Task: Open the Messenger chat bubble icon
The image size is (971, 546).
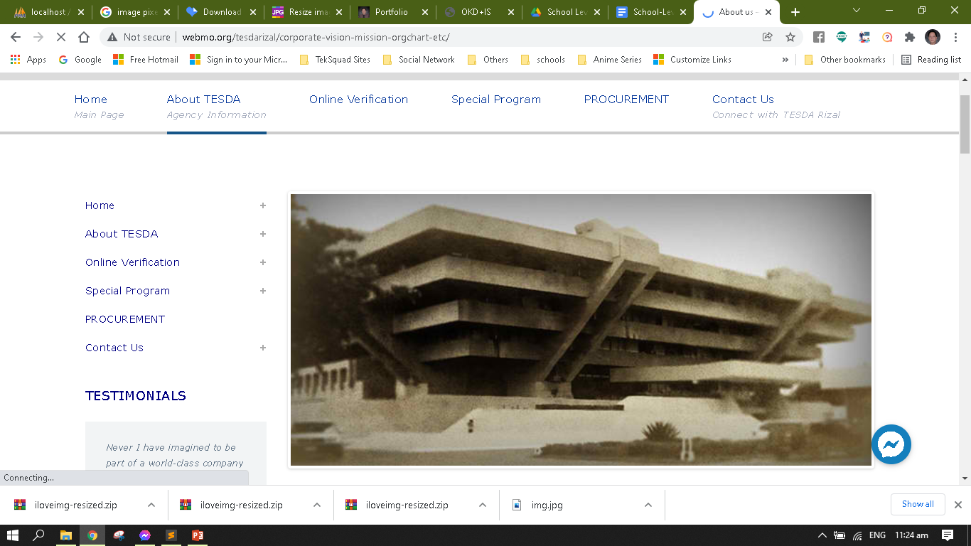Action: 891,444
